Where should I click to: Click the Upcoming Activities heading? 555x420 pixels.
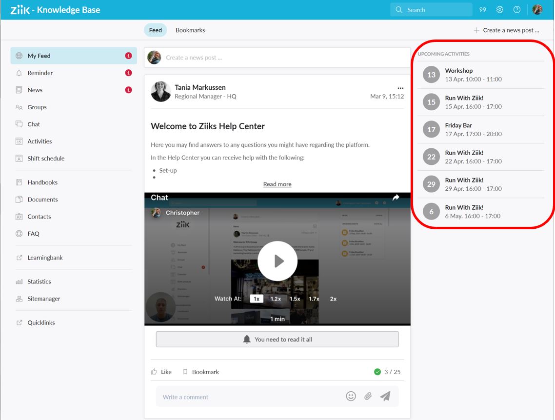pyautogui.click(x=443, y=54)
